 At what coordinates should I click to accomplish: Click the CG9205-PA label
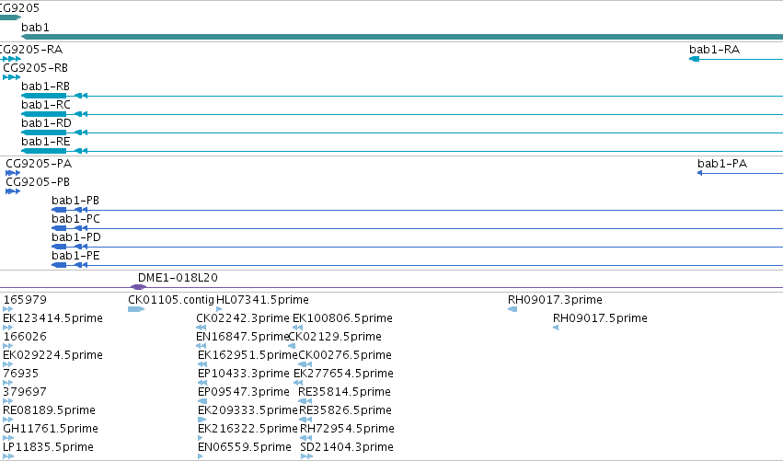[39, 164]
